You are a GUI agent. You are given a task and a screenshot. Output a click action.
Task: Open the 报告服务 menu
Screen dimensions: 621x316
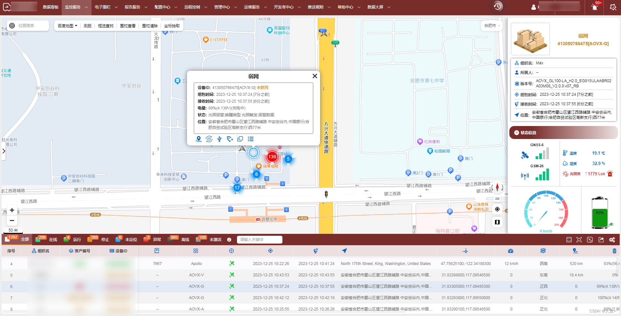pyautogui.click(x=136, y=7)
